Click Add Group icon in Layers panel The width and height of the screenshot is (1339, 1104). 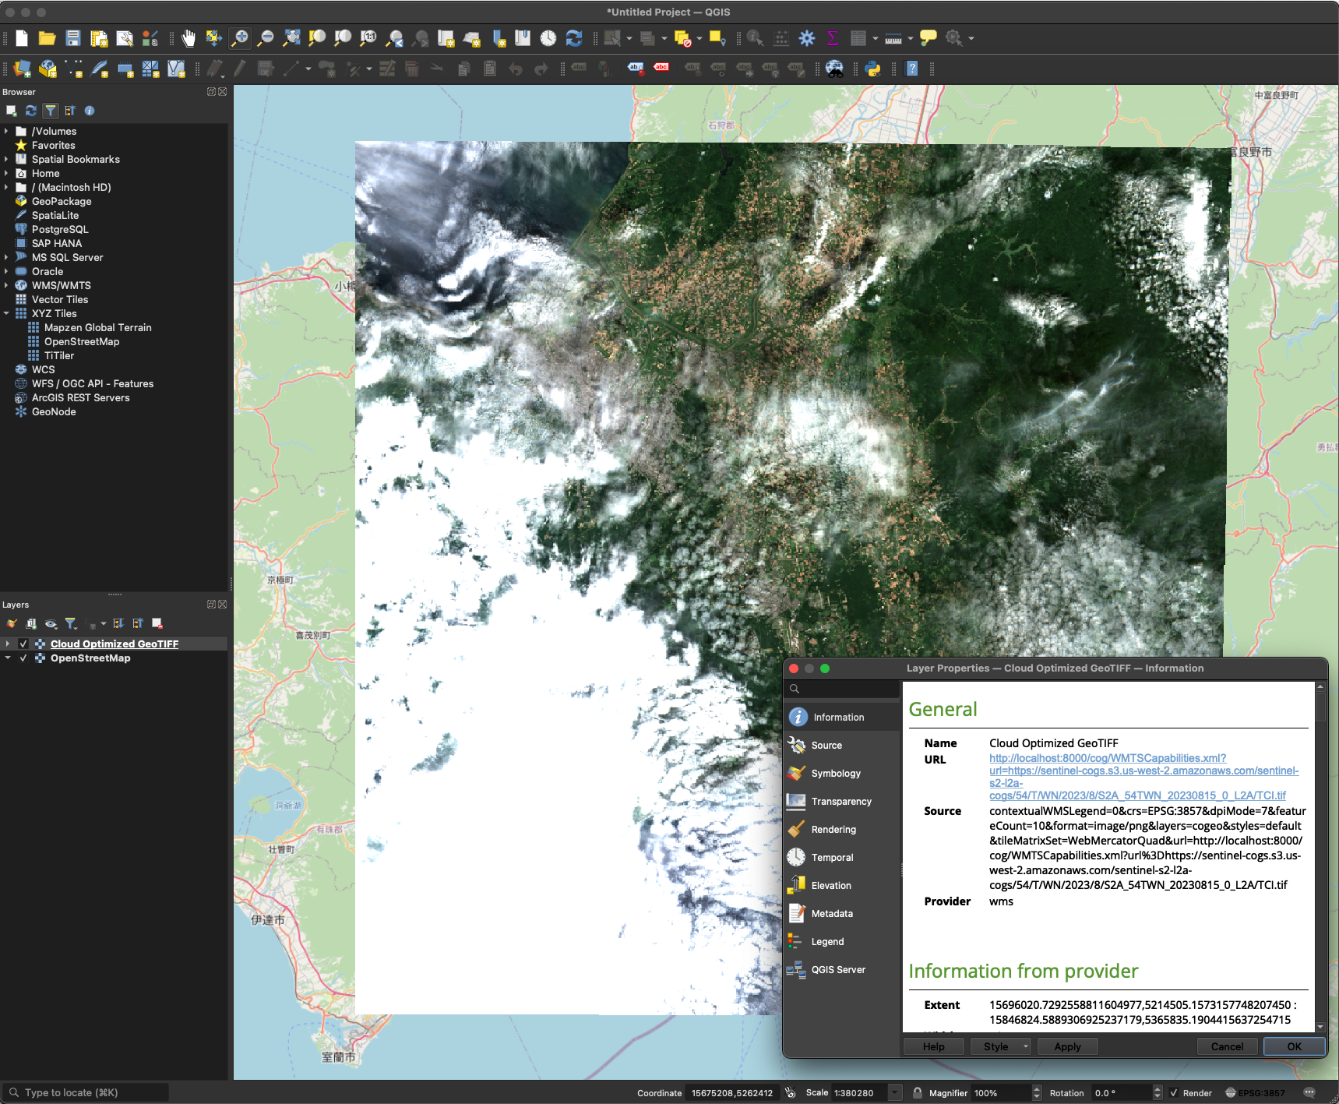tap(31, 623)
